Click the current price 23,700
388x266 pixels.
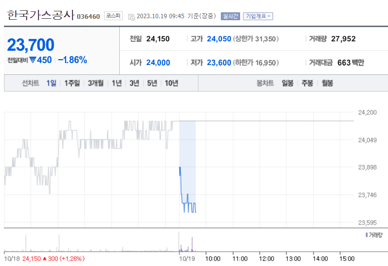tap(31, 45)
